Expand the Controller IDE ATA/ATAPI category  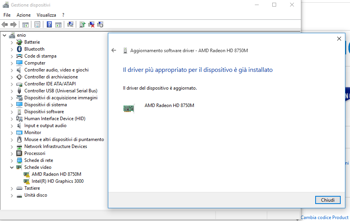point(12,84)
